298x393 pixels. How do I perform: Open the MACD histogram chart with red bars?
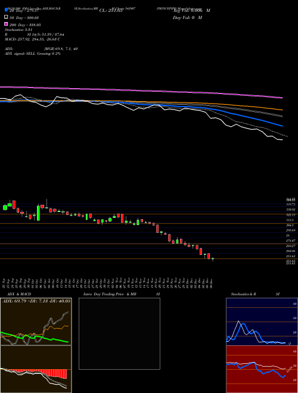[x=36, y=369]
